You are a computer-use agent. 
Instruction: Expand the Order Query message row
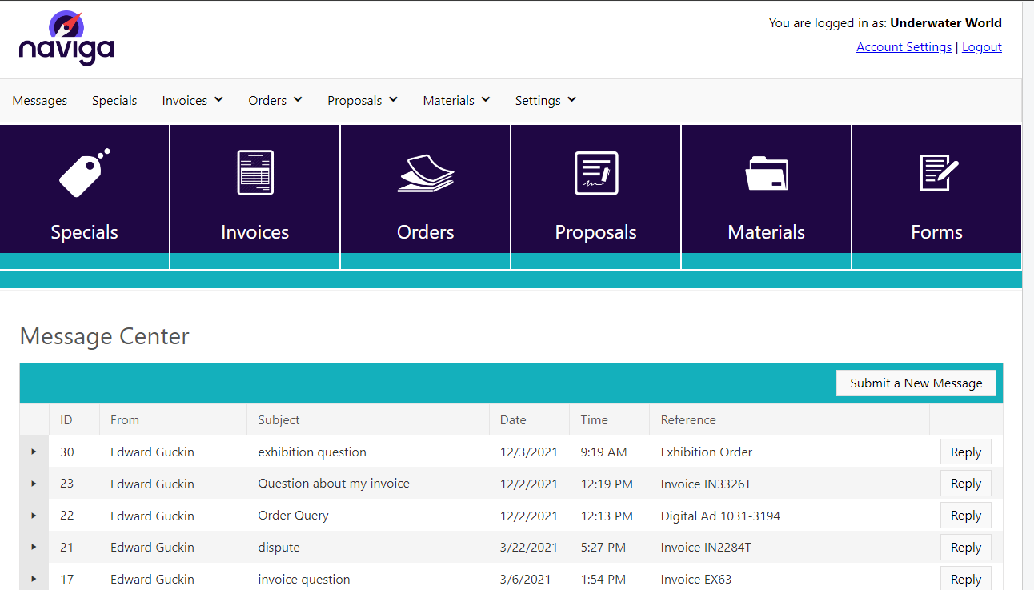34,516
